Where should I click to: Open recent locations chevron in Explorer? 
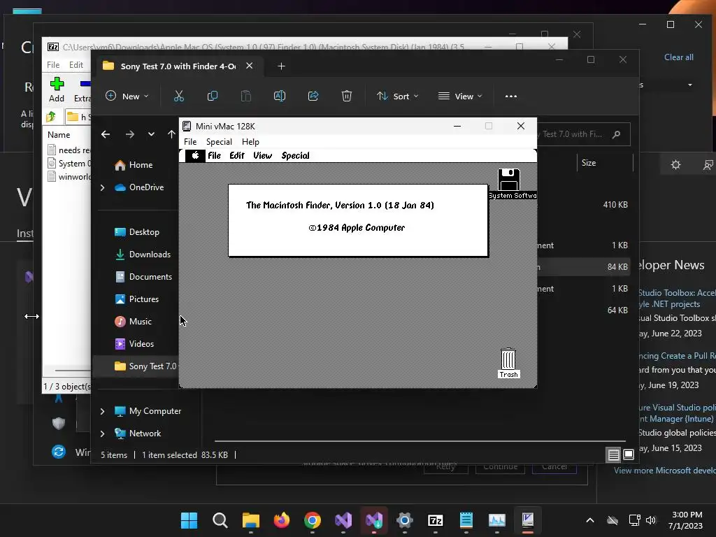point(151,134)
